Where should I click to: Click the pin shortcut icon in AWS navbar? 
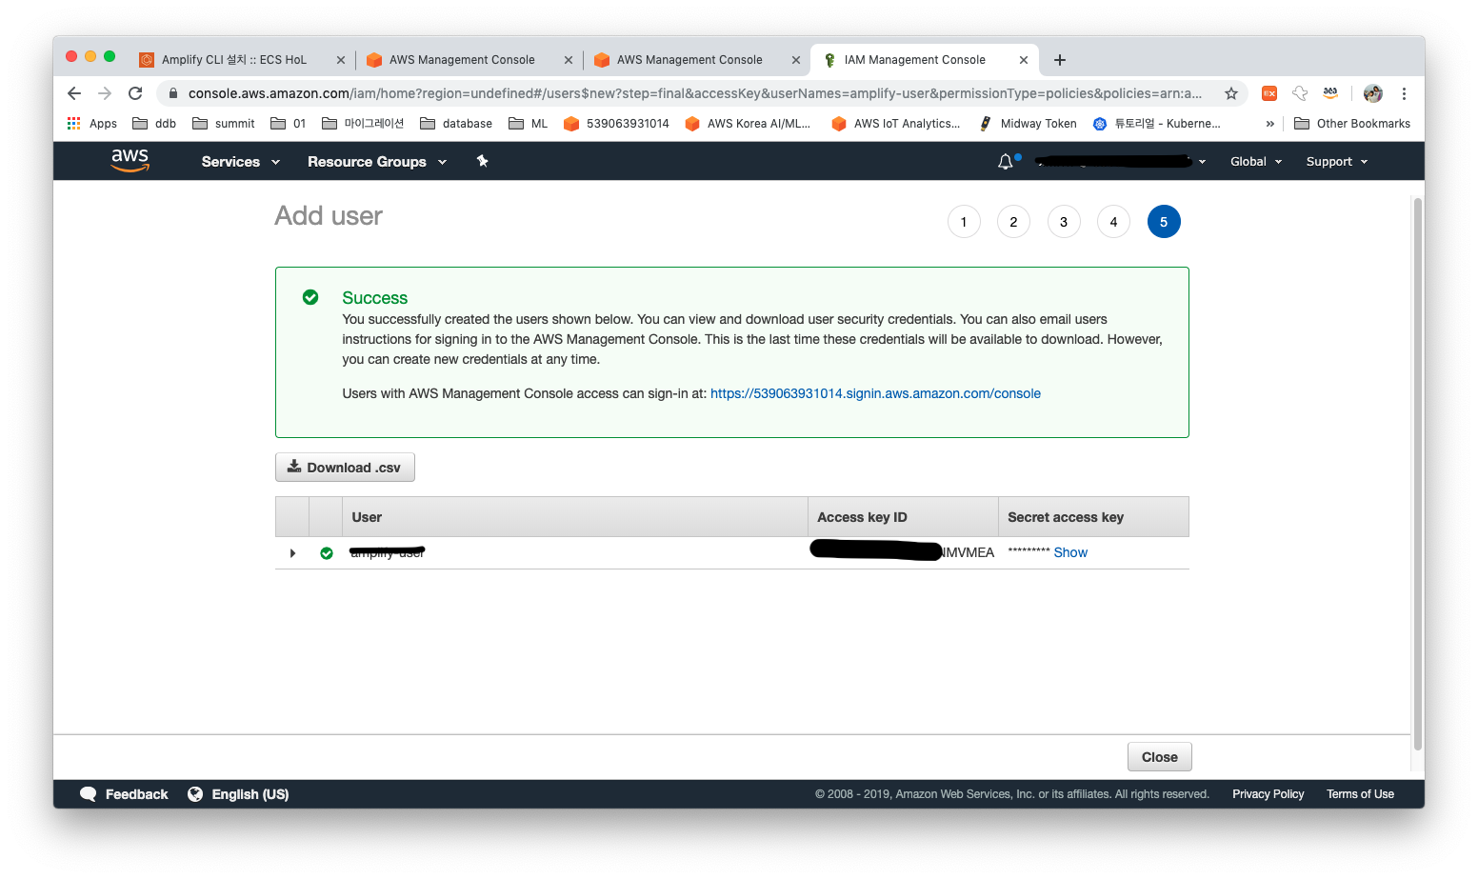click(482, 161)
